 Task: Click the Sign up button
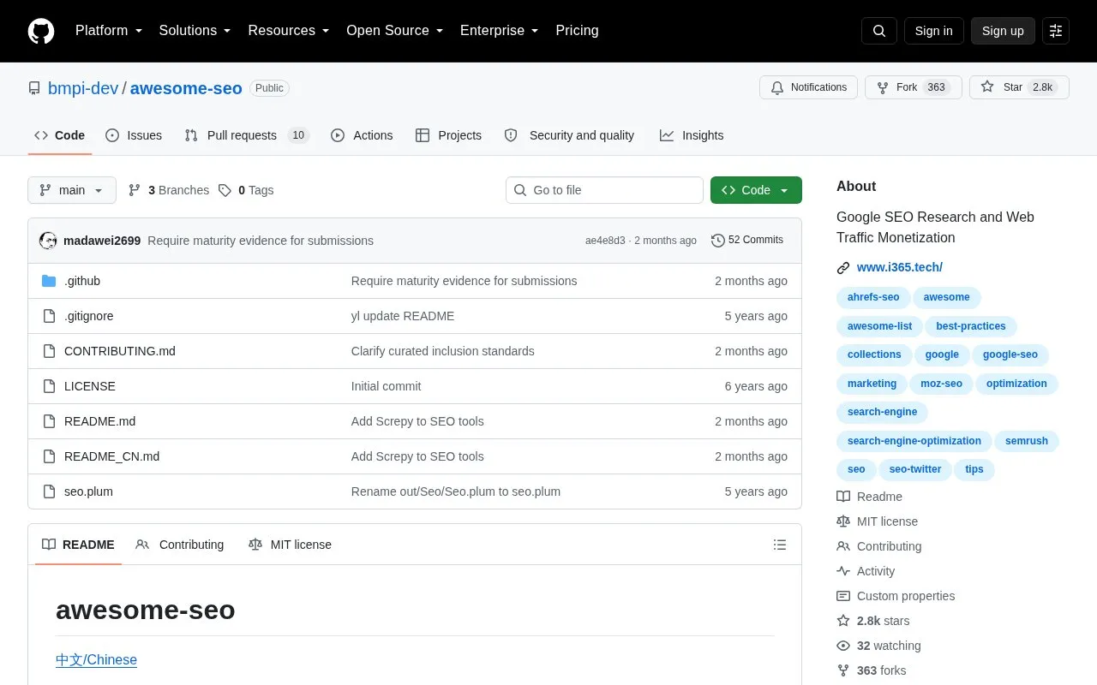[x=1003, y=31]
